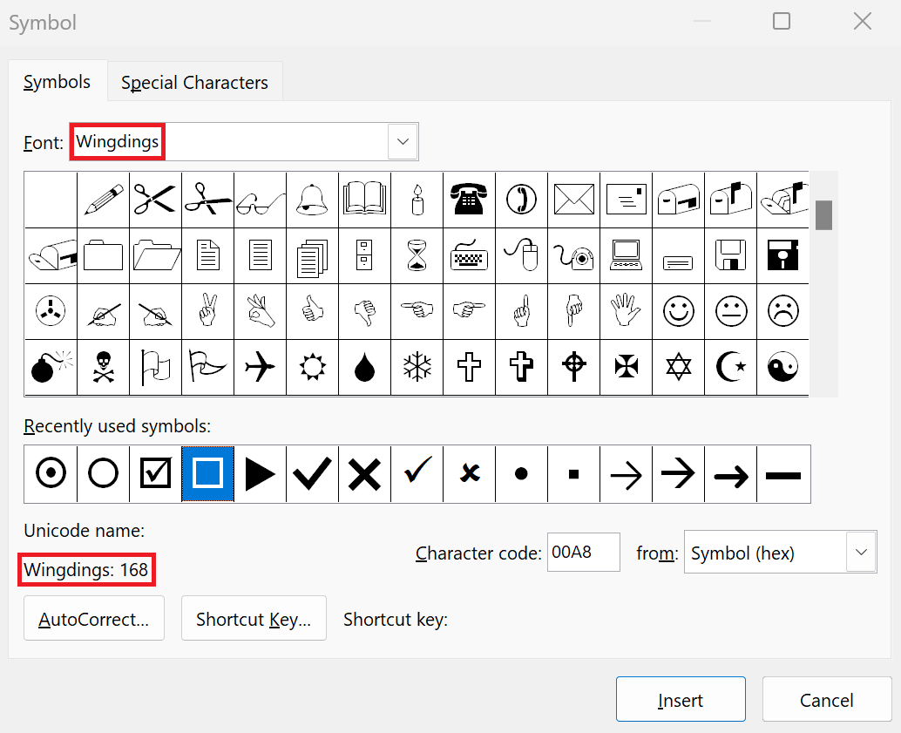Select the sun symbol
The image size is (901, 733).
coord(312,367)
